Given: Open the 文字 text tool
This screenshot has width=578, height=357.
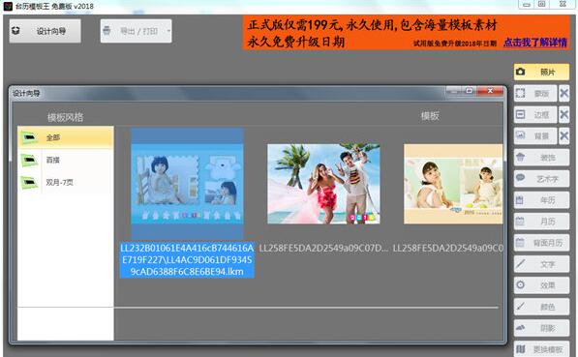Looking at the screenshot, I should tap(541, 264).
